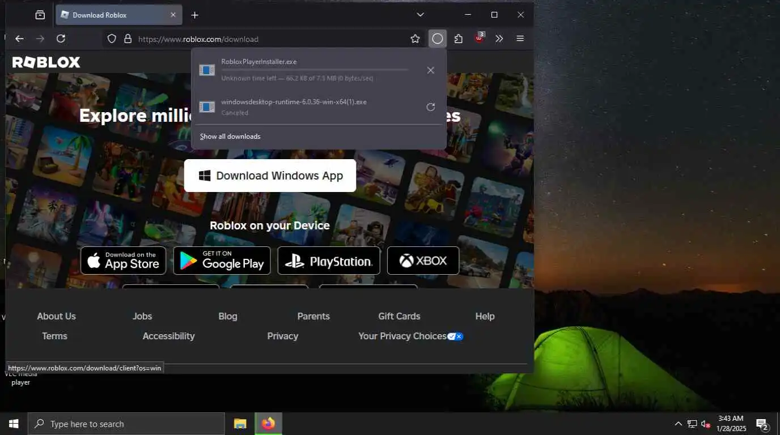Open Firefox View icon in tab bar

pyautogui.click(x=40, y=15)
